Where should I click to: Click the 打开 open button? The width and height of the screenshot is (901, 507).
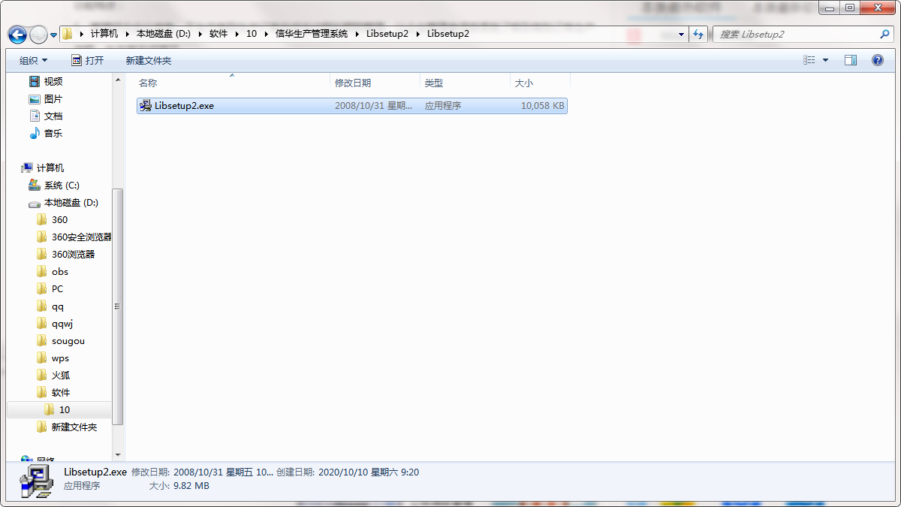(x=87, y=60)
